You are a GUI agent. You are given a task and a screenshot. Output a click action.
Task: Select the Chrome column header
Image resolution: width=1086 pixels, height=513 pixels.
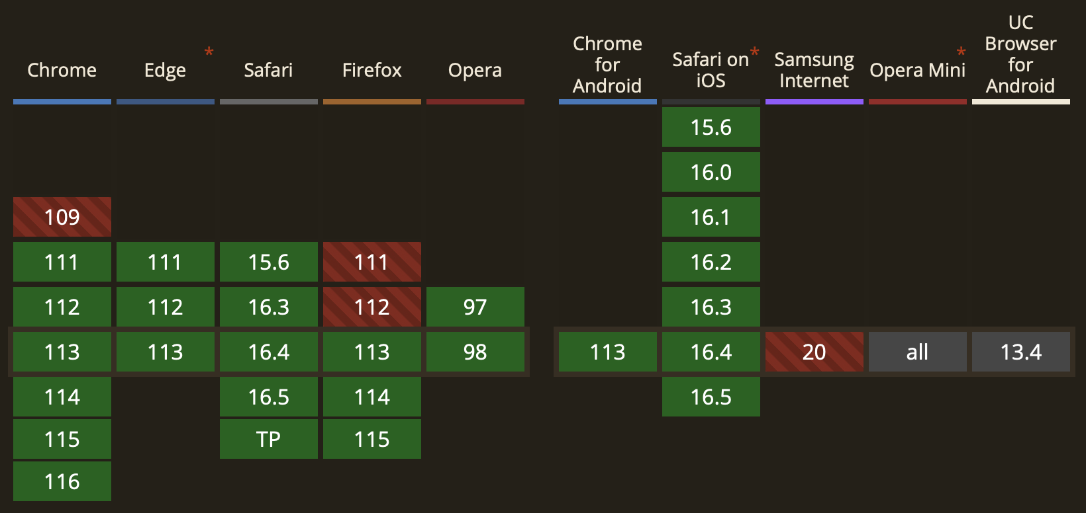click(62, 70)
